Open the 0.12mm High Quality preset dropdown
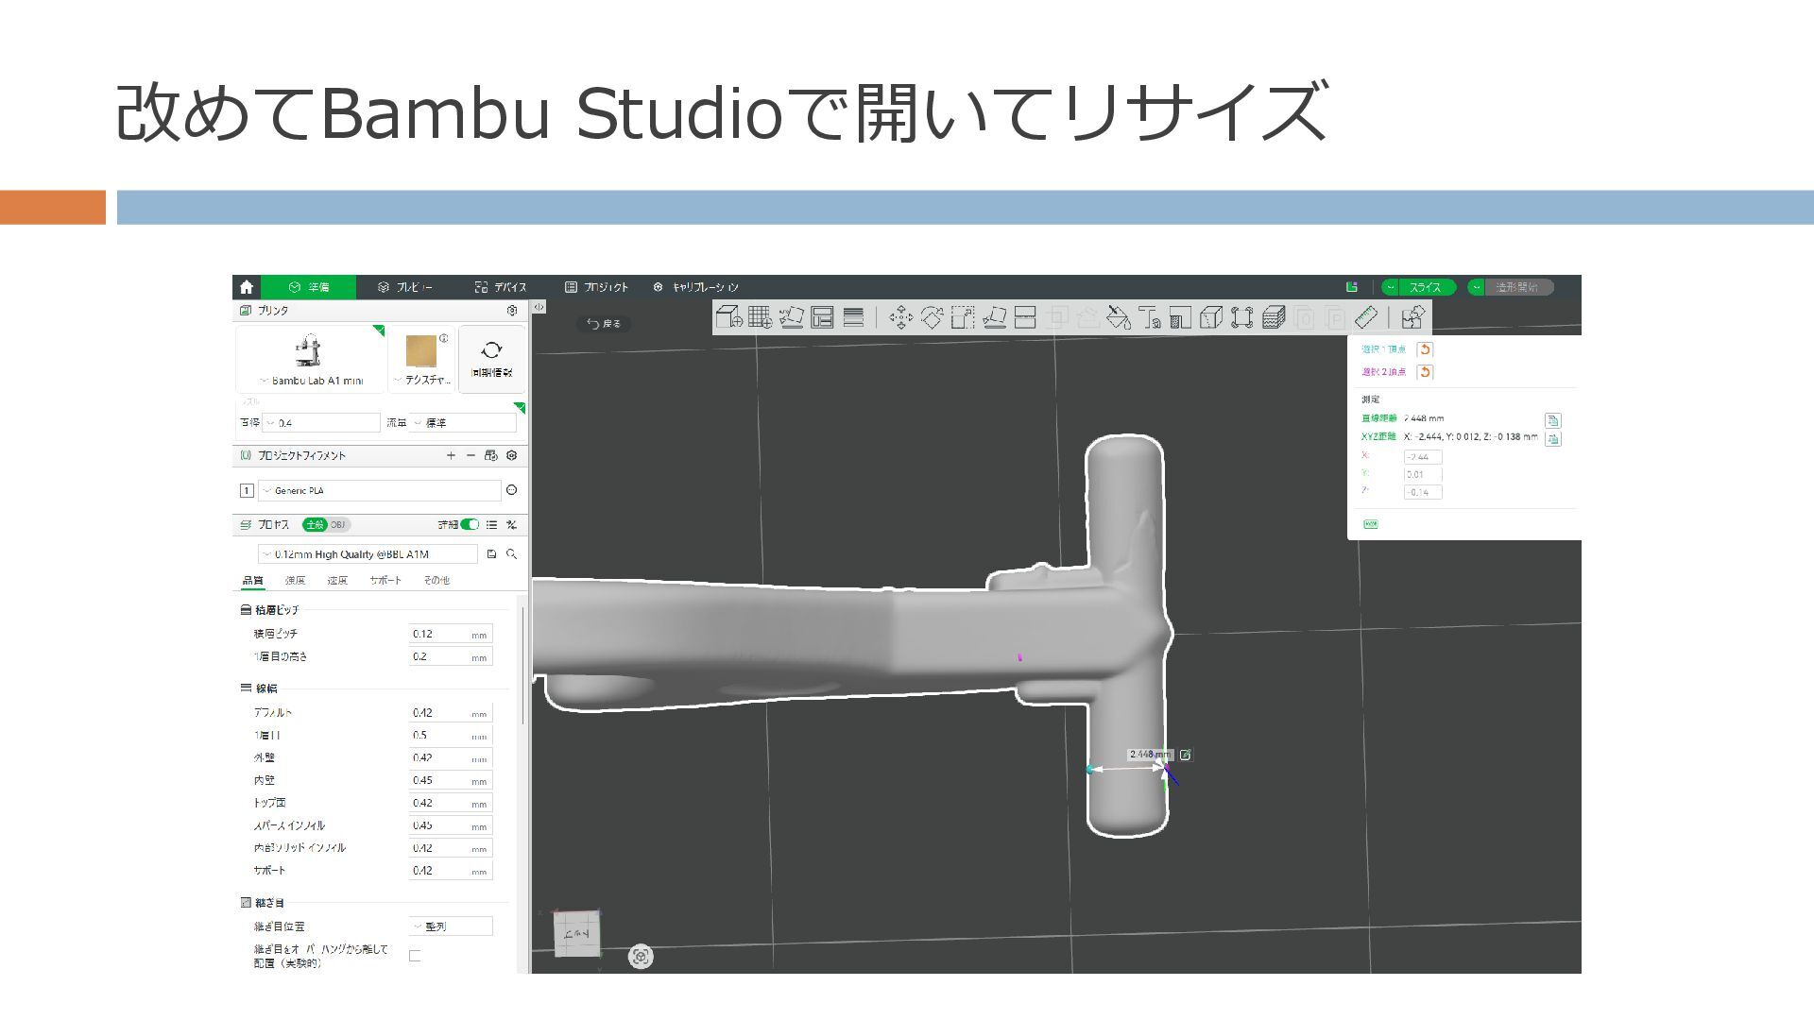Image resolution: width=1814 pixels, height=1020 pixels. tap(368, 554)
